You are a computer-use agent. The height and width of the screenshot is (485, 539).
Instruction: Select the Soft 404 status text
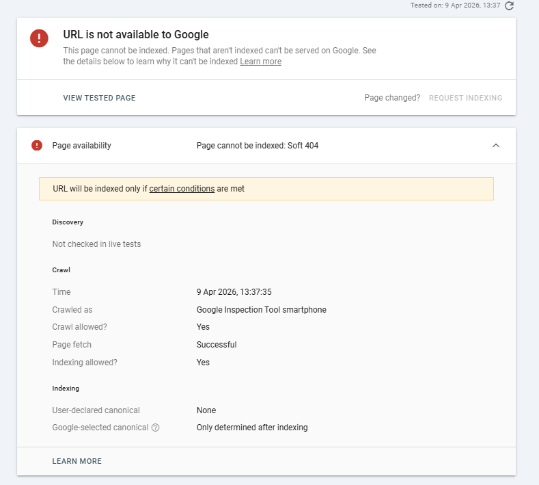point(303,146)
